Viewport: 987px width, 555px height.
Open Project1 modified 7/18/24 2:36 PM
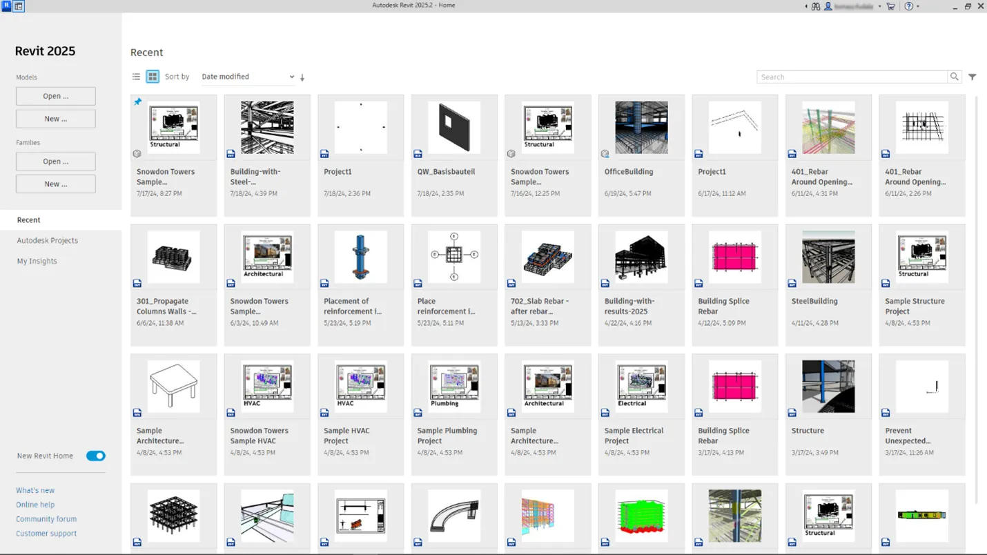pyautogui.click(x=360, y=128)
